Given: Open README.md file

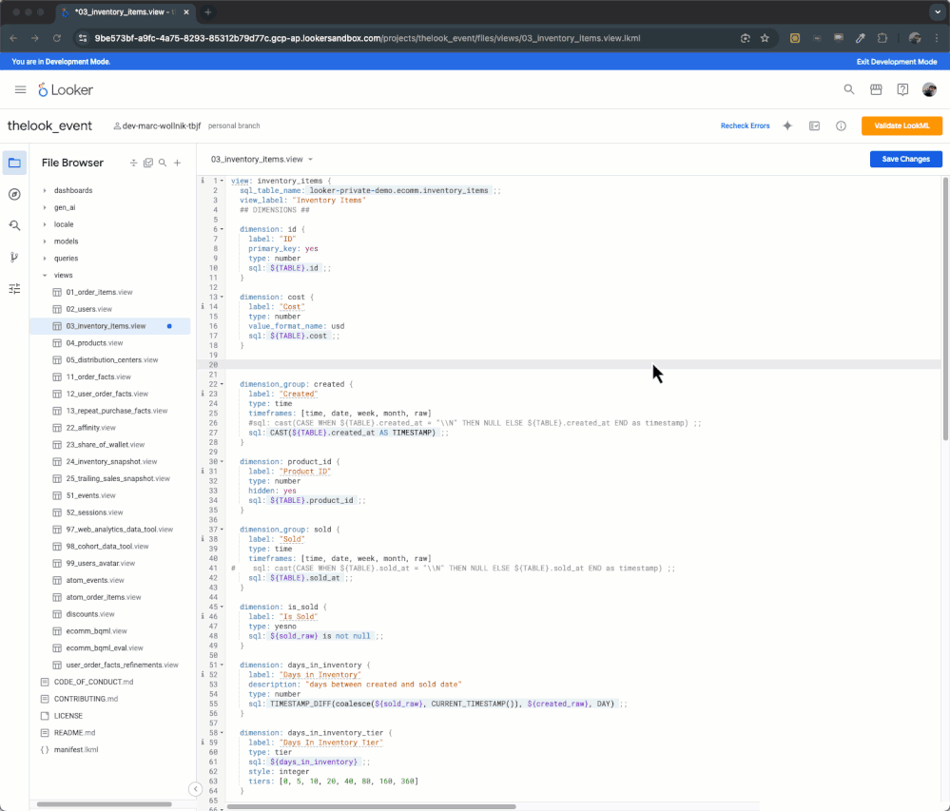Looking at the screenshot, I should click(x=74, y=733).
